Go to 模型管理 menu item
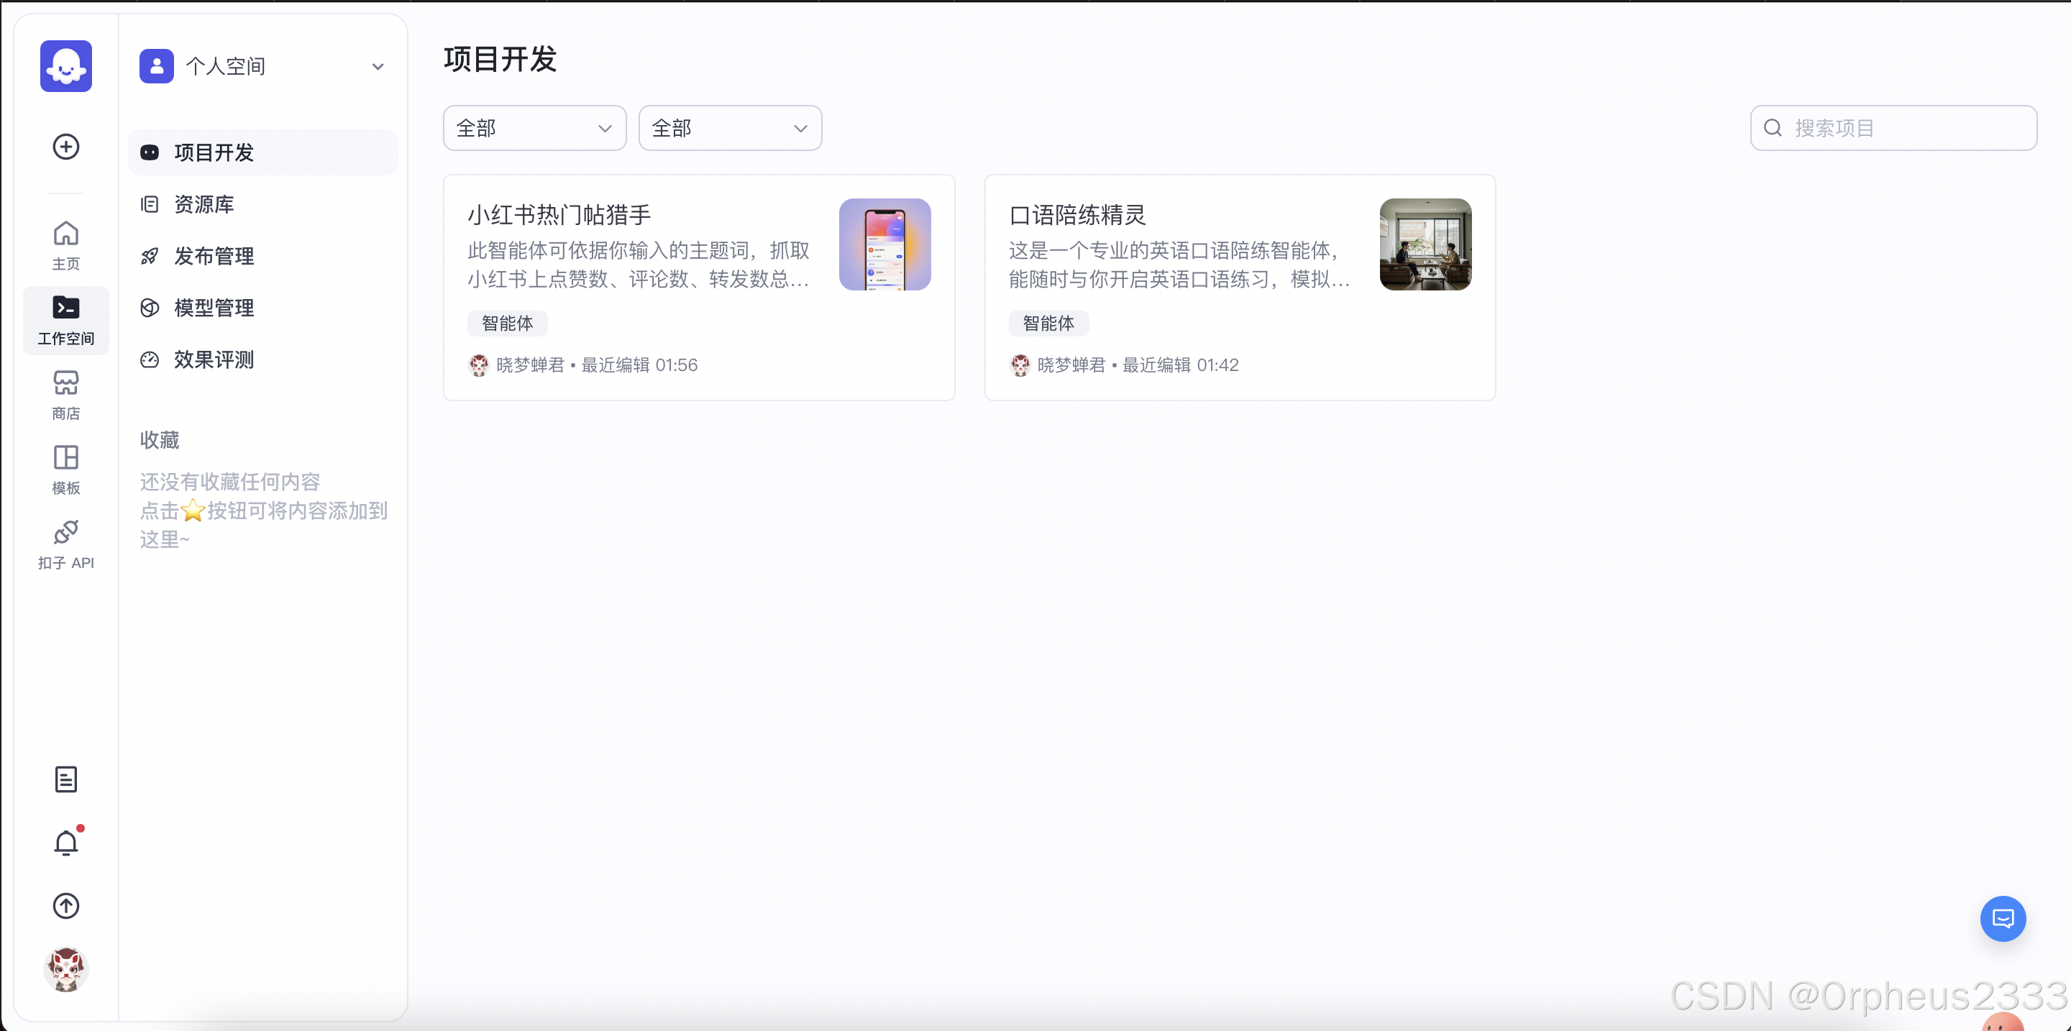This screenshot has width=2071, height=1031. click(x=214, y=308)
